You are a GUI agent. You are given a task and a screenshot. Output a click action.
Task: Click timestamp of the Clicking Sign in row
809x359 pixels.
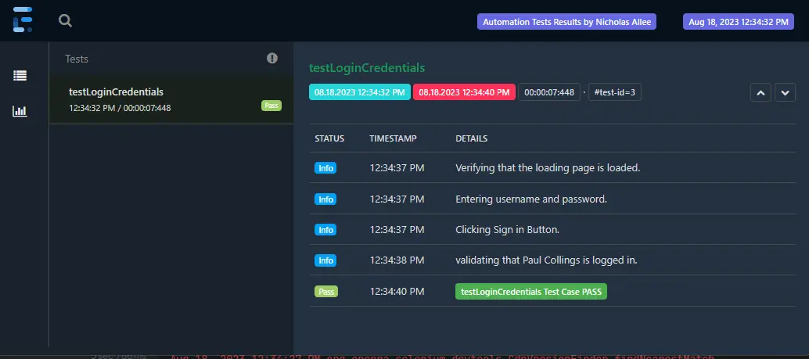coord(397,229)
